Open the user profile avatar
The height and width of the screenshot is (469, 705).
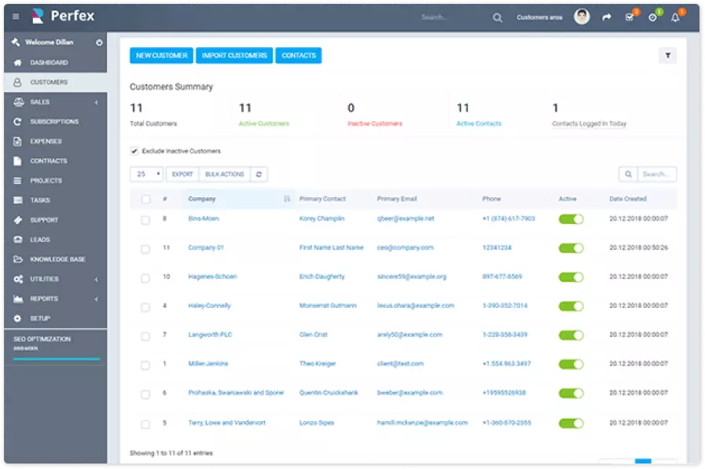(x=582, y=16)
